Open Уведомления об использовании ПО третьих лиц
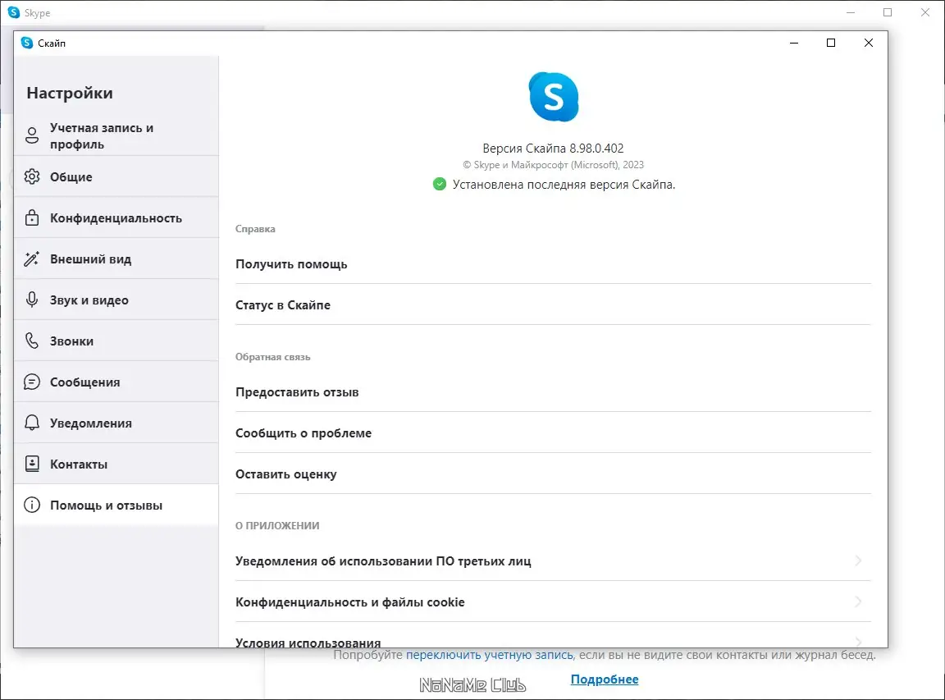The height and width of the screenshot is (700, 945). point(553,560)
